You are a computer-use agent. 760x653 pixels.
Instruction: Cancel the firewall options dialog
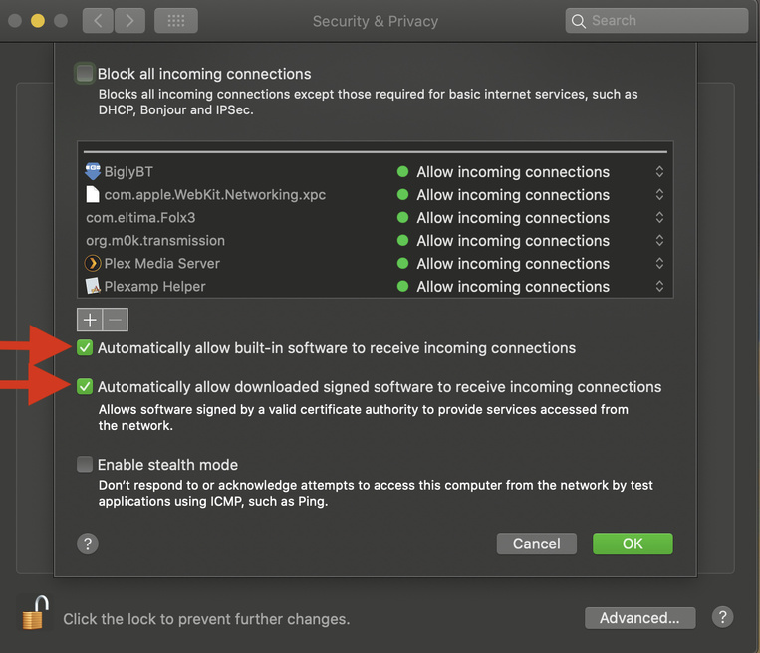click(536, 544)
